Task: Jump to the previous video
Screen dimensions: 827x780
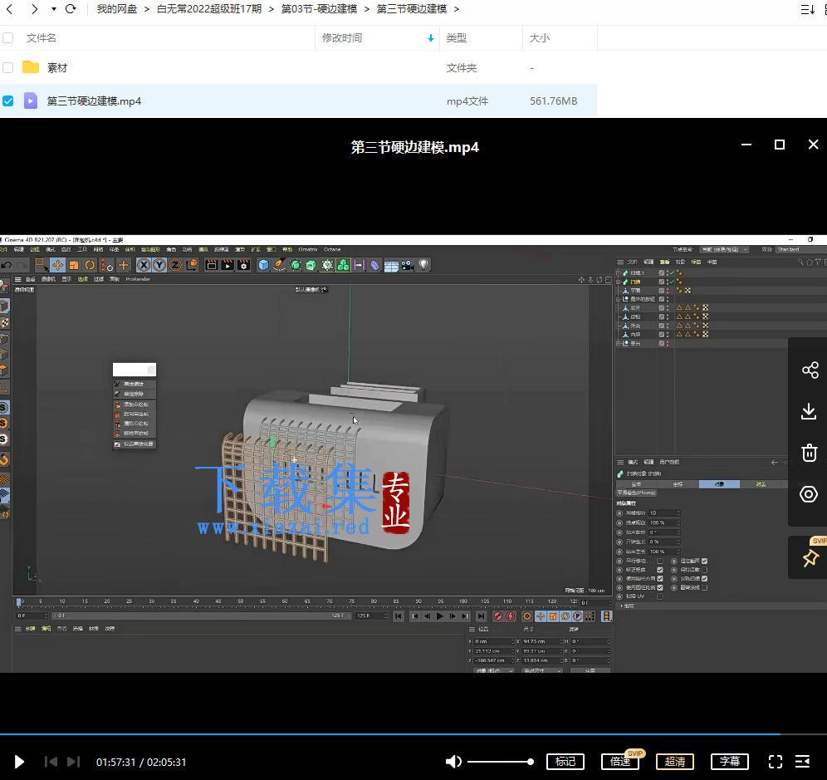Action: pos(51,762)
